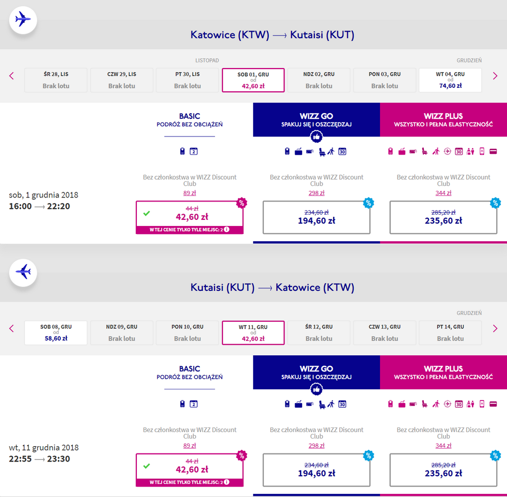Click the Katowice (KTW) to Kutaisi (KUT) heading

tap(272, 35)
